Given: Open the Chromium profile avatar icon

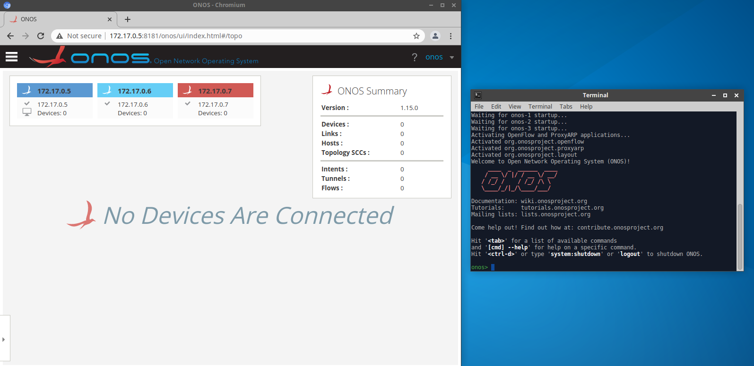Looking at the screenshot, I should (x=435, y=36).
